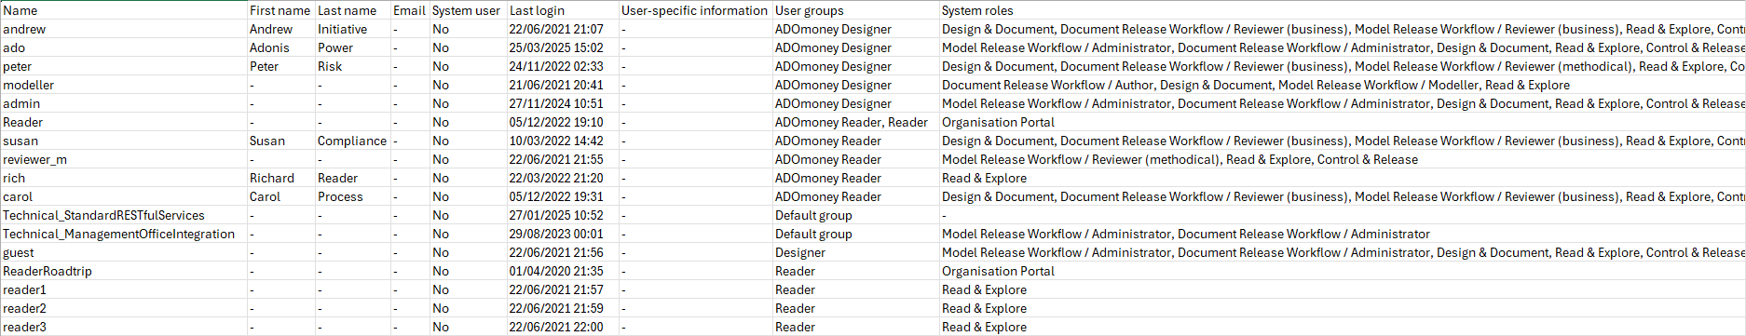Select user group 'Designer' in guest row
The width and height of the screenshot is (1746, 336).
tap(856, 252)
